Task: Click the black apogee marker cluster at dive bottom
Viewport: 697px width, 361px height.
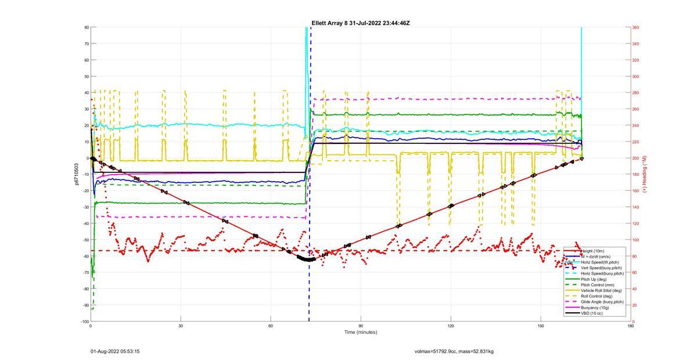Action: click(x=307, y=258)
